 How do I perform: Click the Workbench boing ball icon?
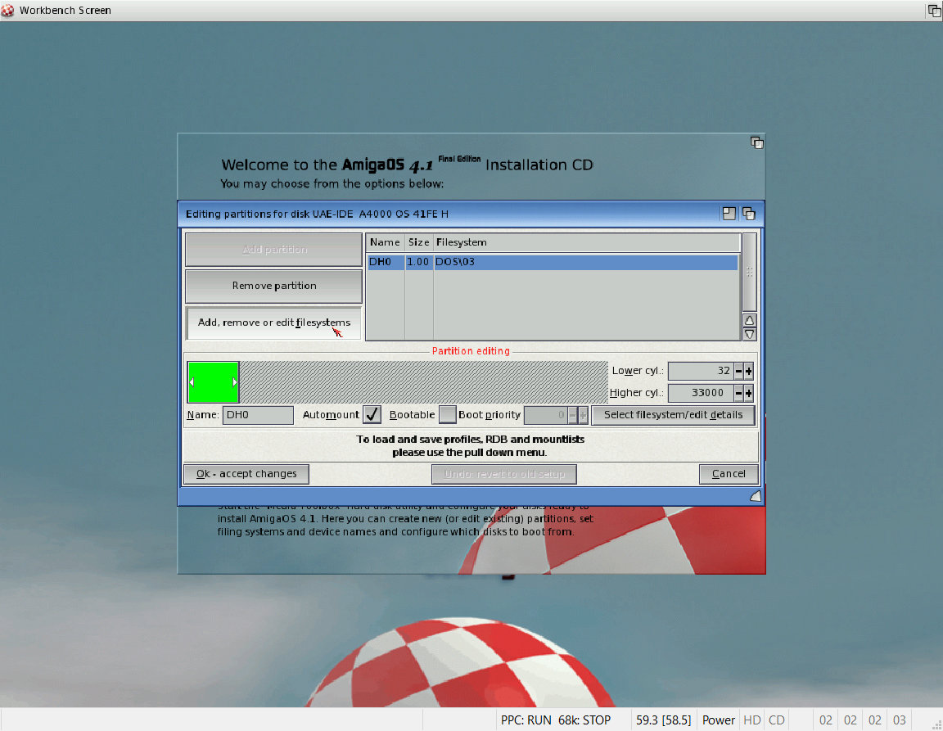click(7, 10)
